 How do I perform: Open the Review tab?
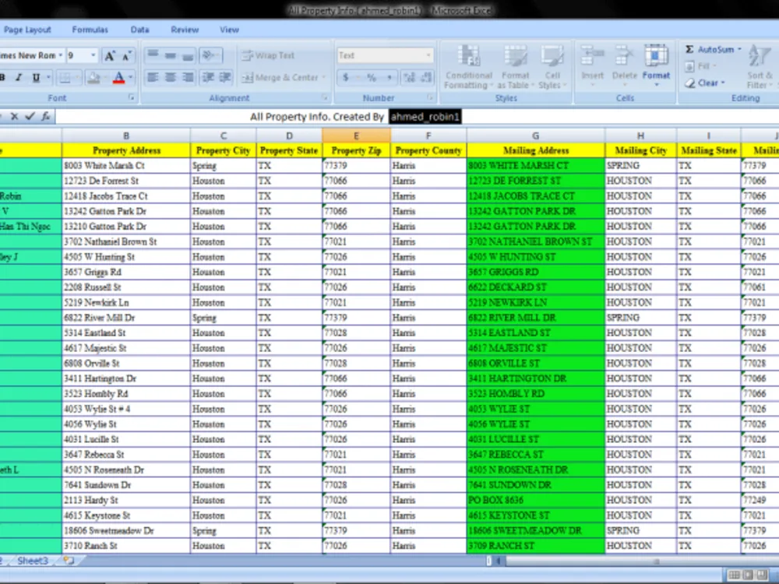[x=185, y=30]
